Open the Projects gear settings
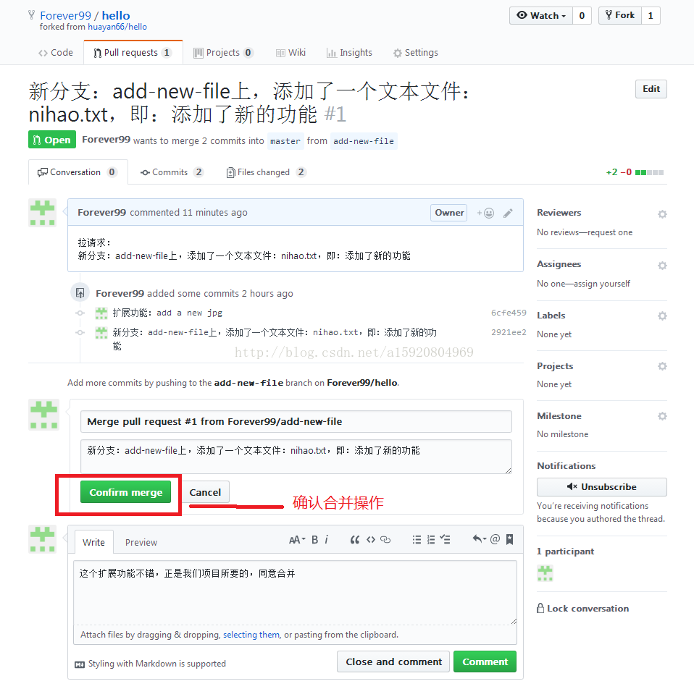 coord(662,366)
